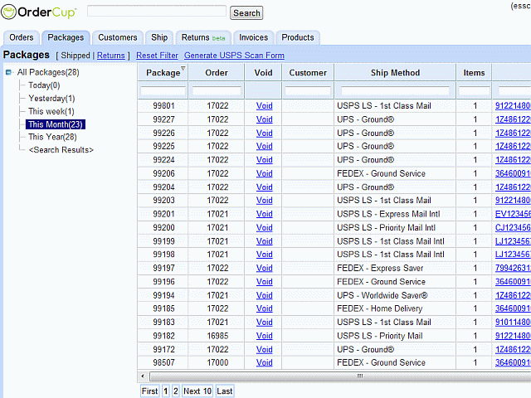Select the Returns filter link

tap(110, 56)
